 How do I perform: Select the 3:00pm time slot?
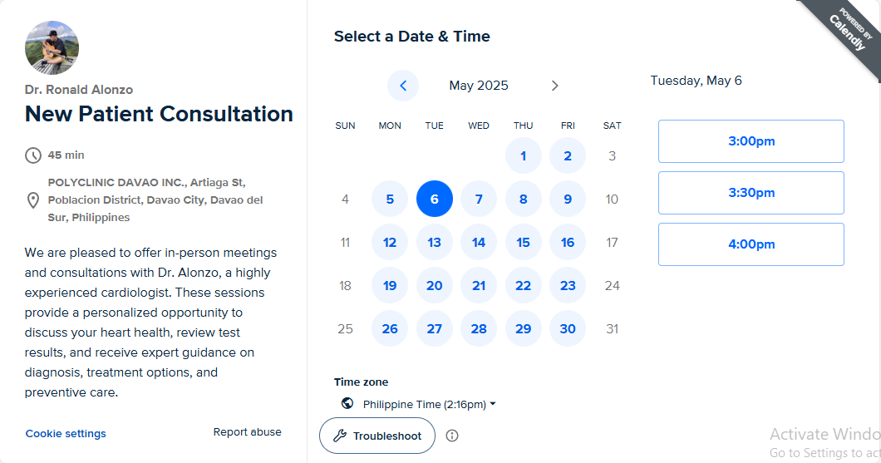tap(751, 141)
